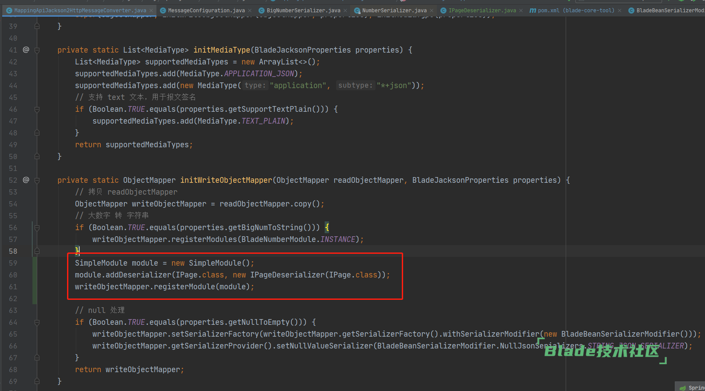Collapse the initMediaType method at line 41
Image resolution: width=705 pixels, height=391 pixels.
[x=37, y=50]
